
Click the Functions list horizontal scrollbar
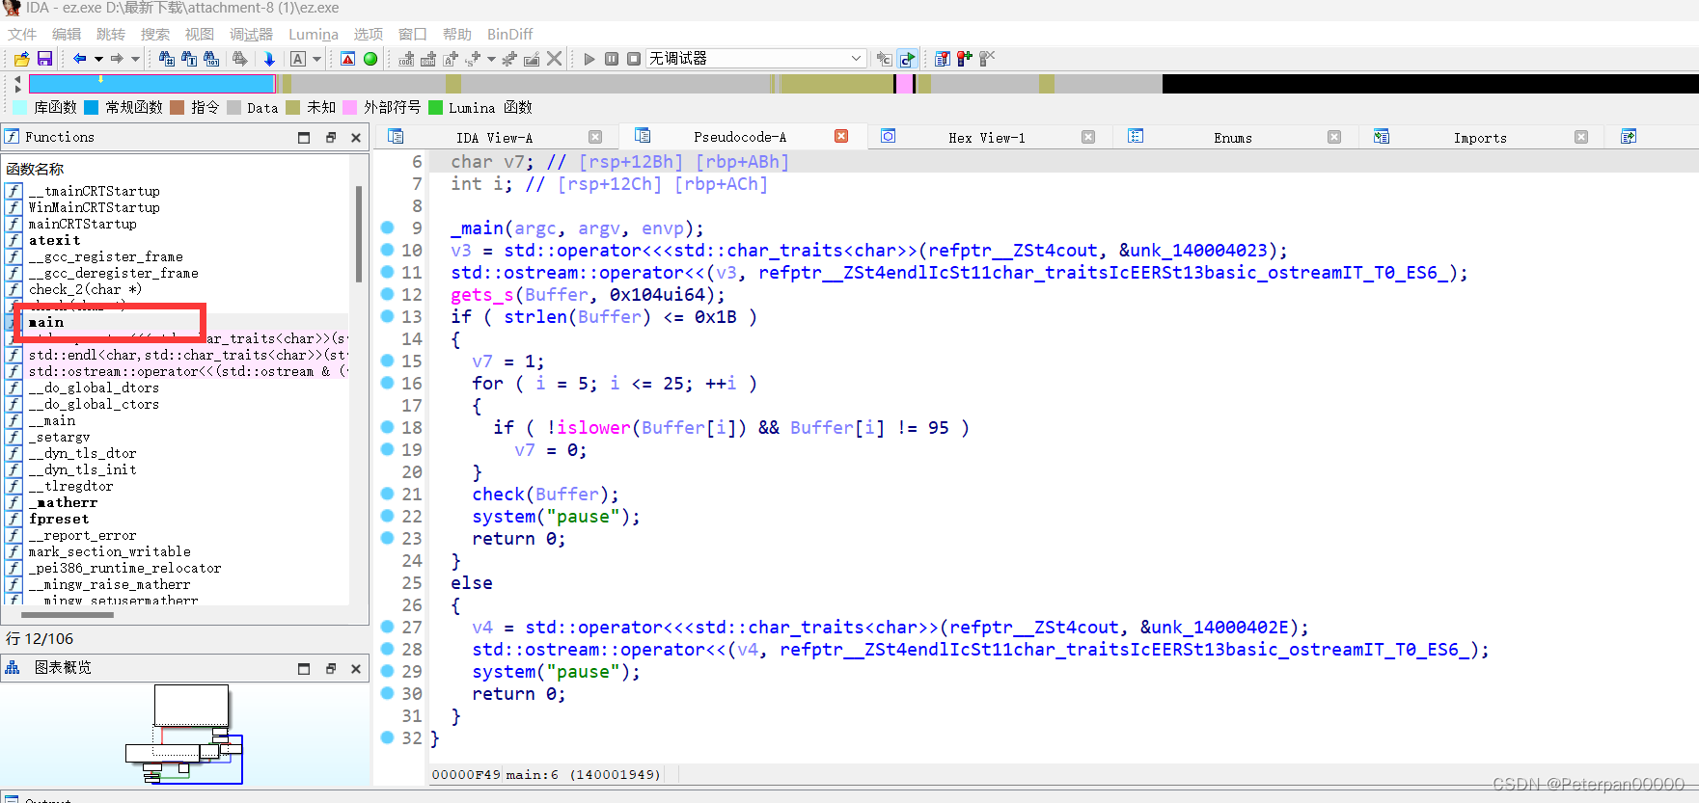tap(67, 614)
